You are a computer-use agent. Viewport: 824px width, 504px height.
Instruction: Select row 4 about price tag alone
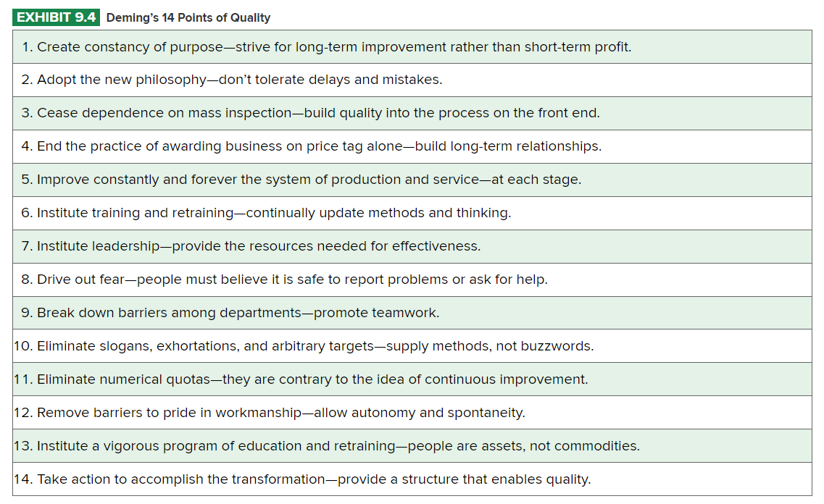(311, 146)
